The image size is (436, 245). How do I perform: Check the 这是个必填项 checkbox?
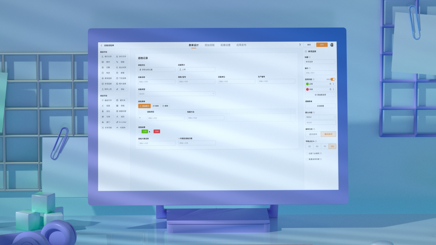307,153
